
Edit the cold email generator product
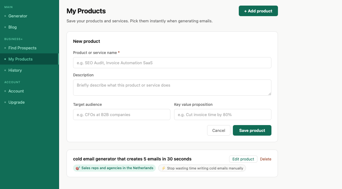(x=243, y=159)
